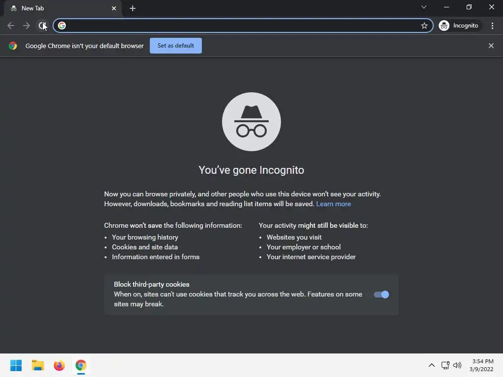Click the Chrome taskbar icon
Image resolution: width=503 pixels, height=377 pixels.
tap(81, 365)
